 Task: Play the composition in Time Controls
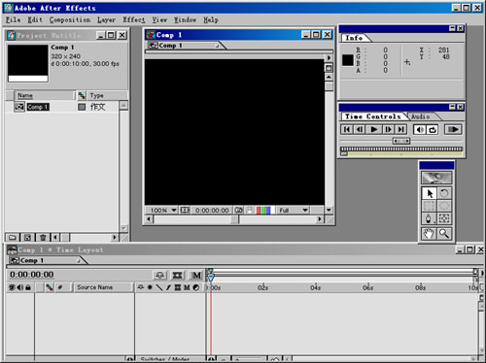click(373, 130)
